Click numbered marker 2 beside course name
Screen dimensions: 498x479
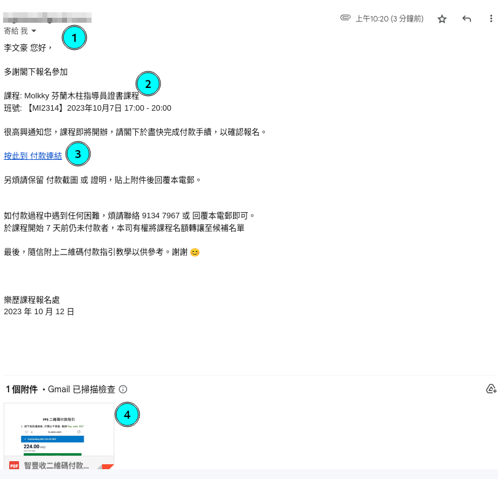click(148, 84)
